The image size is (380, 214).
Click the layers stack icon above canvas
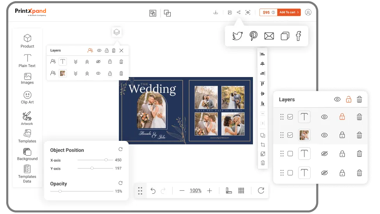click(x=117, y=32)
